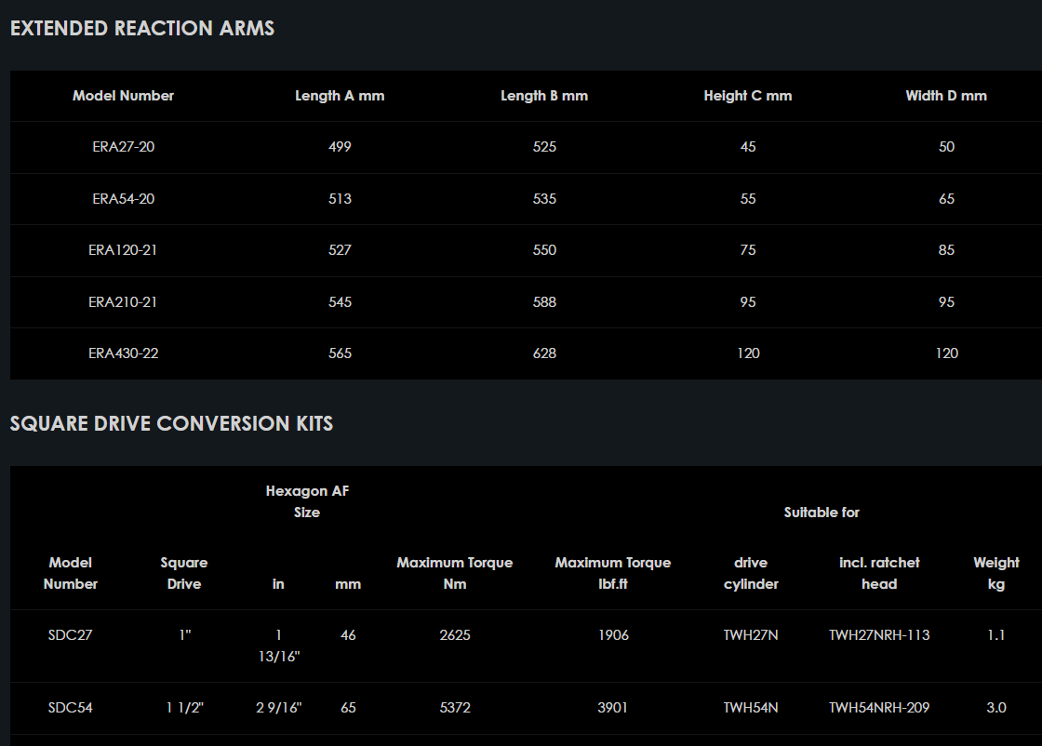Click the Length B mm column header
The image size is (1042, 746).
click(x=544, y=96)
